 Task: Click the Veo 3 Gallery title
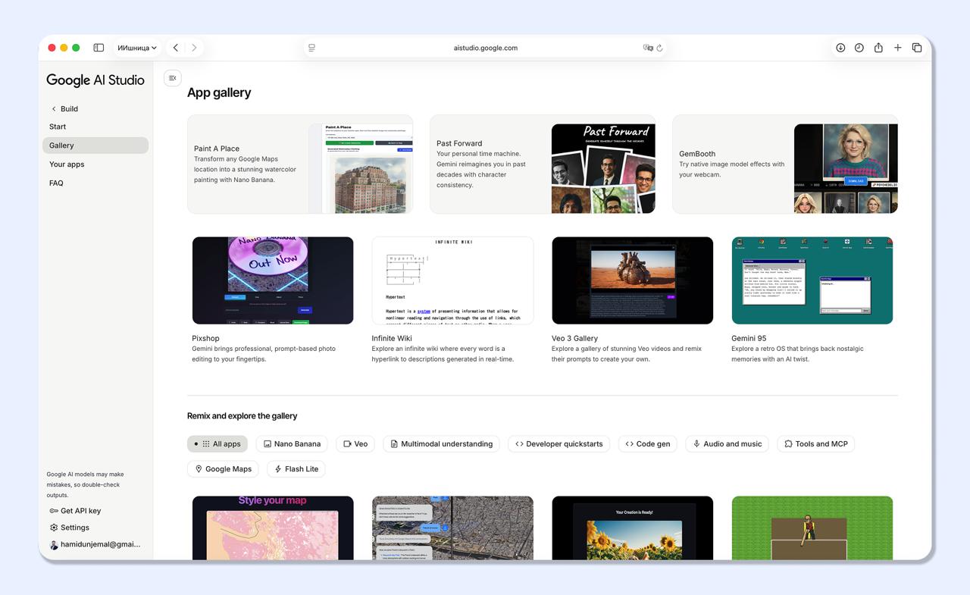574,339
